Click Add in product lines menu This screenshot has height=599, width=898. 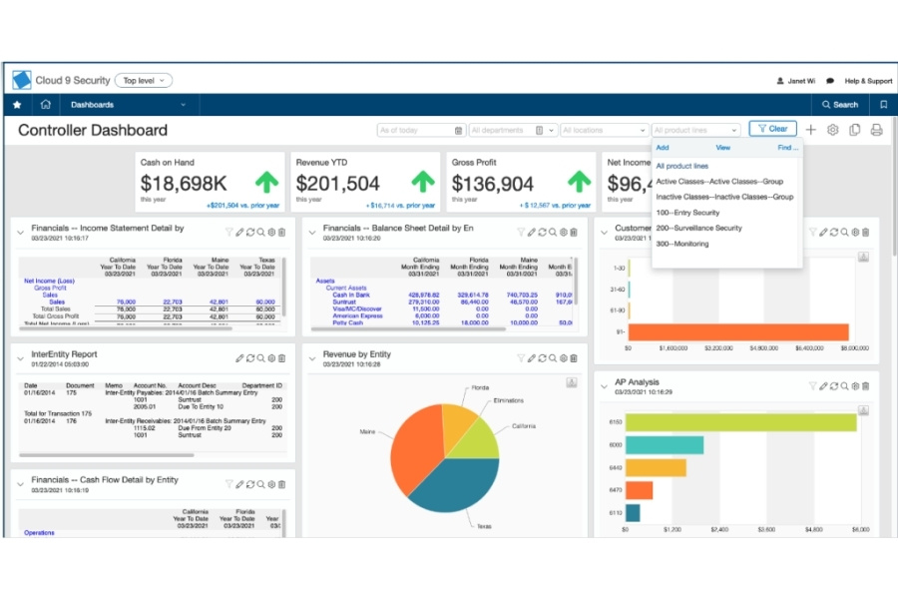click(x=663, y=148)
